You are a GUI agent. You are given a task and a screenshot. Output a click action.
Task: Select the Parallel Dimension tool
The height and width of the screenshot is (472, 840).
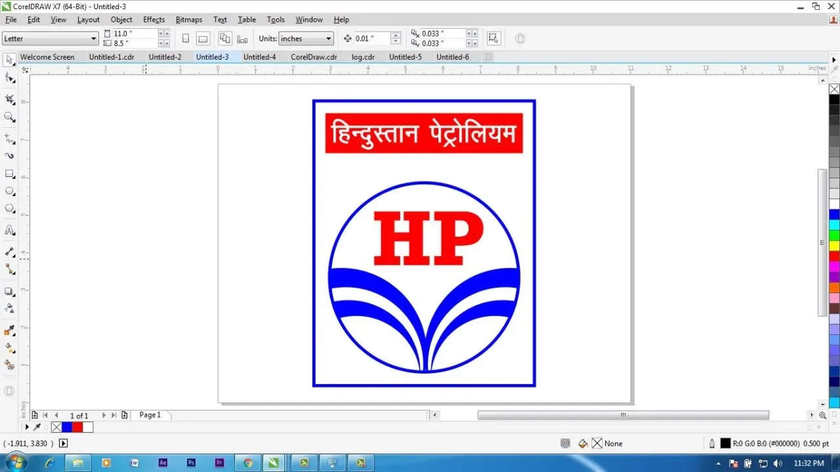pyautogui.click(x=9, y=252)
